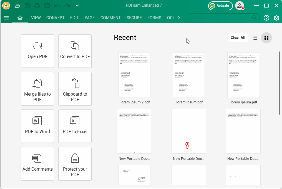Click the Merge files to PDF tile
282x189 pixels.
(37, 89)
